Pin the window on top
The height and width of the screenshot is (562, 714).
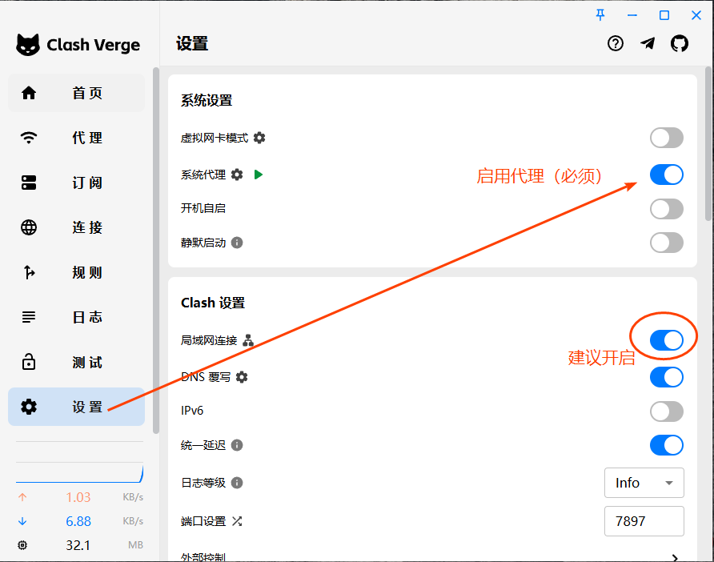[600, 15]
